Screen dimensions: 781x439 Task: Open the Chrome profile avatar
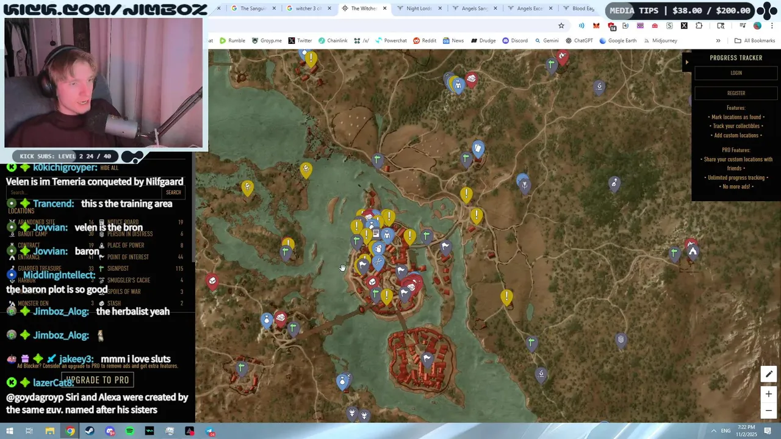(x=757, y=26)
